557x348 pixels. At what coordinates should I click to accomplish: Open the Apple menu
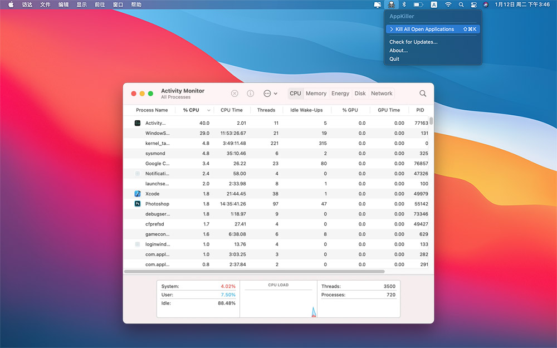(x=11, y=4)
